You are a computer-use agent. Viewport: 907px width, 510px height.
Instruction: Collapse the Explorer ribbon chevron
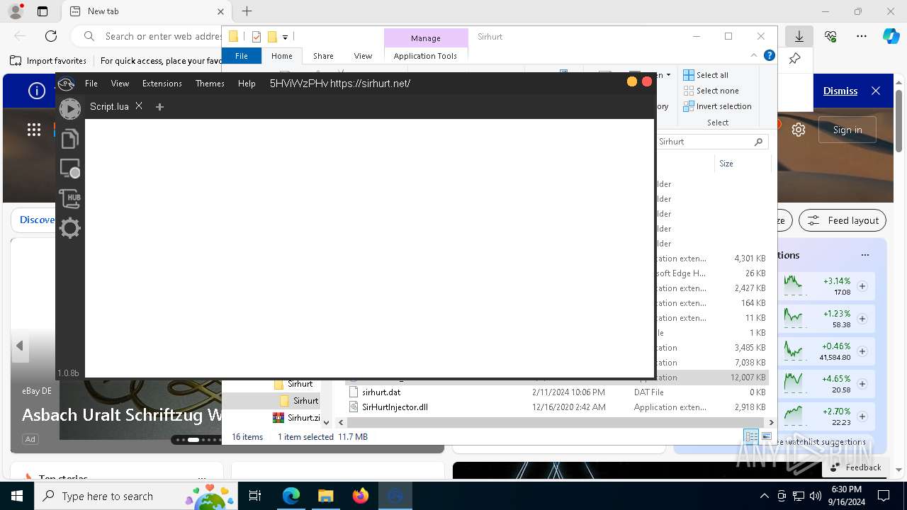pos(754,55)
